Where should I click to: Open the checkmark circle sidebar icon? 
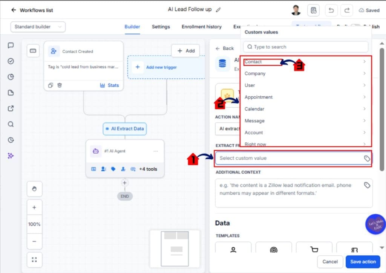point(11,61)
